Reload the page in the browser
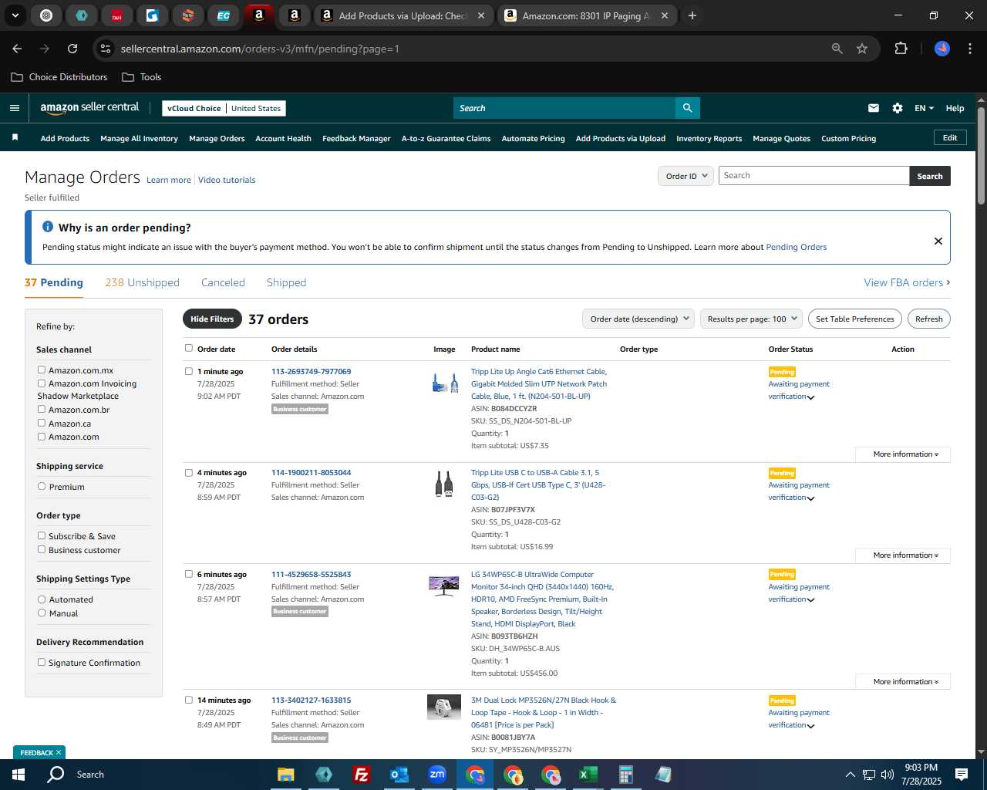This screenshot has height=790, width=987. coord(72,49)
